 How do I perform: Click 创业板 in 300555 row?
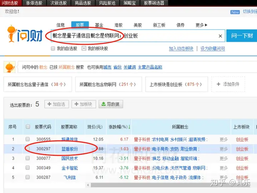[242, 139]
